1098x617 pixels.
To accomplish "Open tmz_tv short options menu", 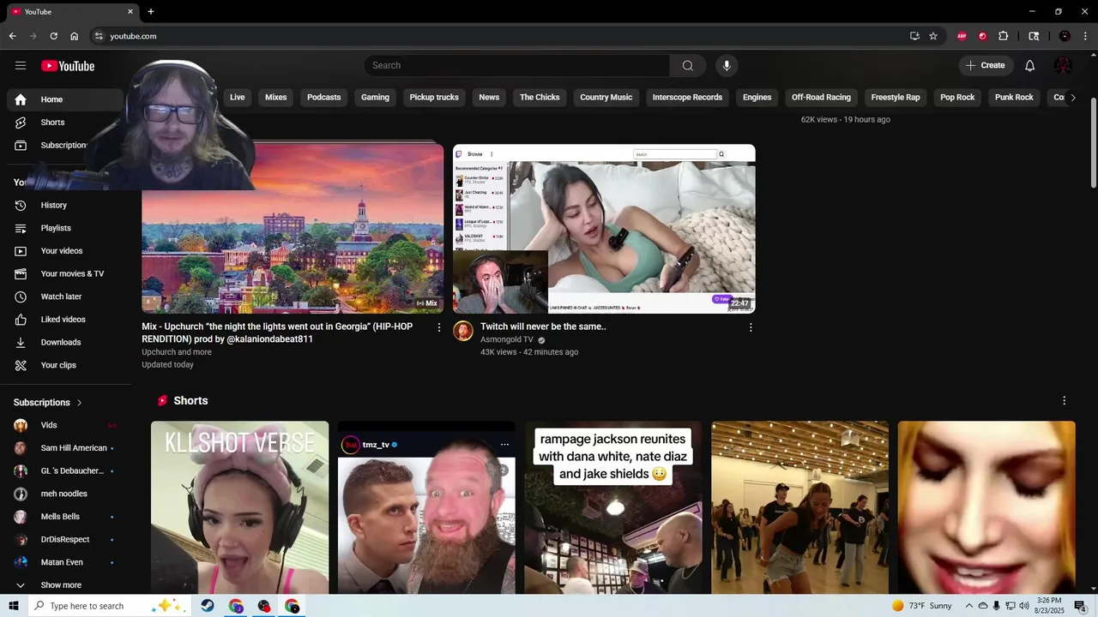I will pos(504,445).
